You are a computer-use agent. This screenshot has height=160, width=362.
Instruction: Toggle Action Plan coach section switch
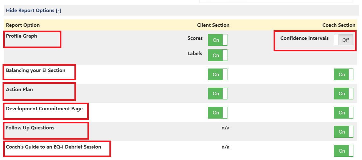[x=344, y=94]
